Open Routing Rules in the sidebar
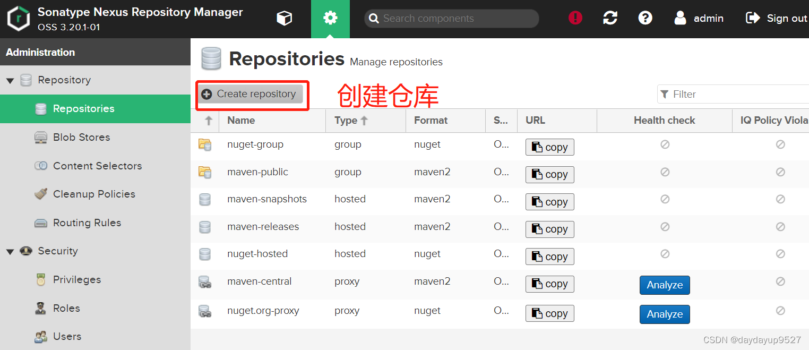The width and height of the screenshot is (809, 350). click(x=95, y=223)
